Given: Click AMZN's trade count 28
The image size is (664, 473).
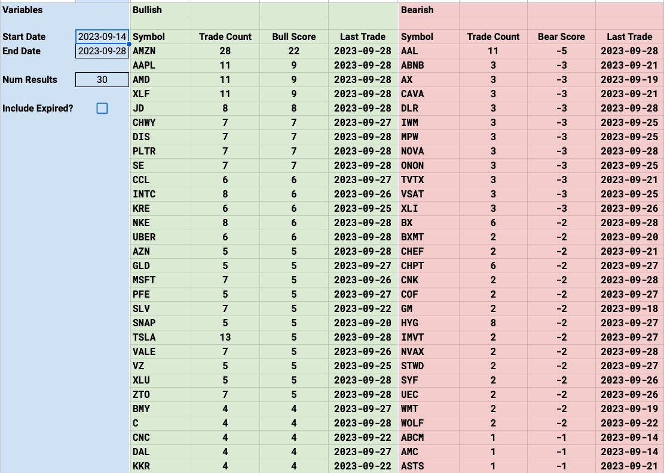Looking at the screenshot, I should point(225,51).
